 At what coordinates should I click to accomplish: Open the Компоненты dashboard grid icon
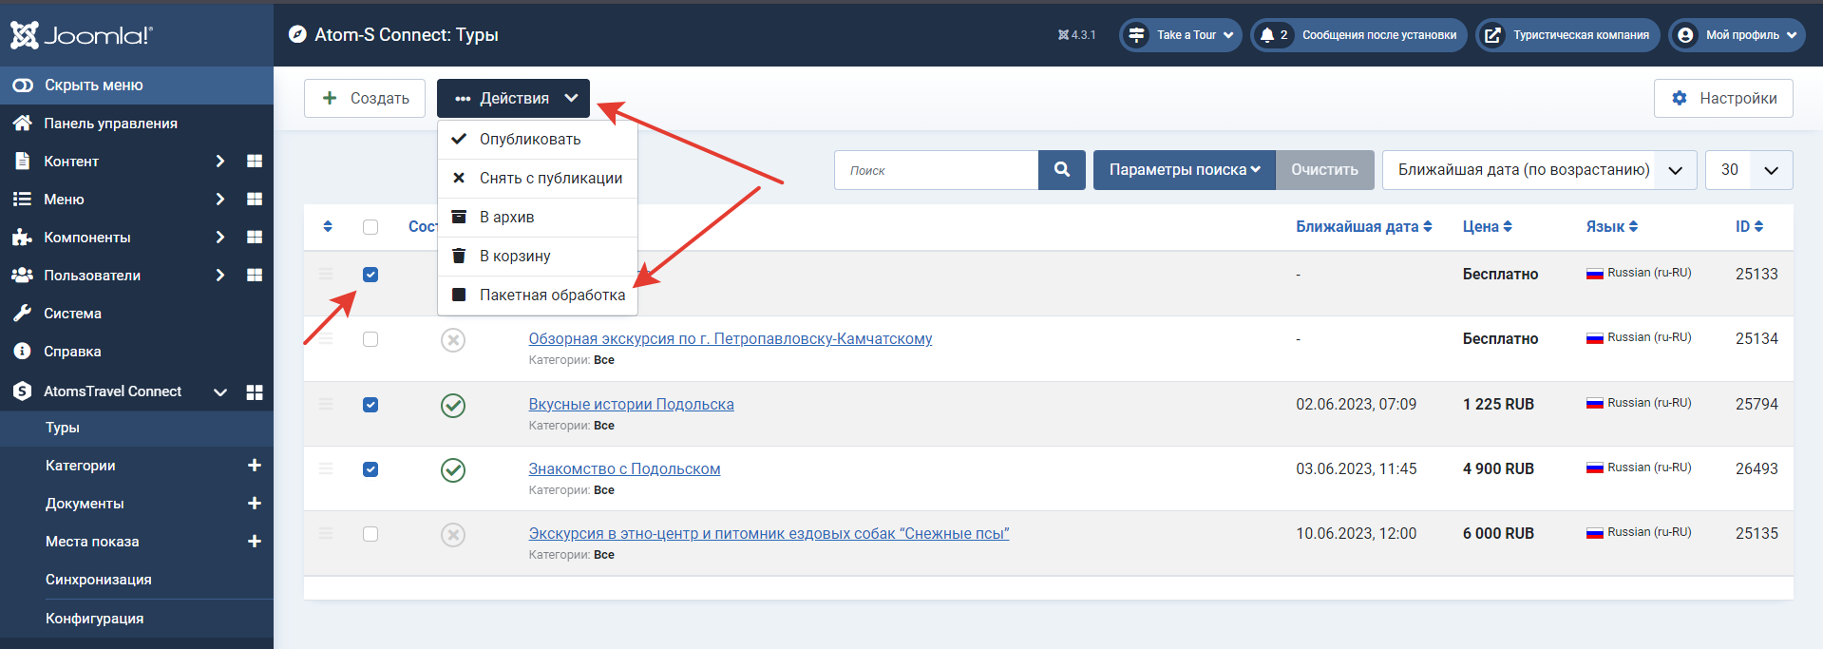click(255, 238)
